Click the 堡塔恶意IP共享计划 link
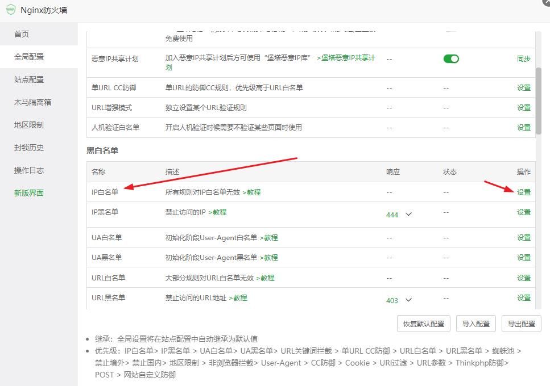550x386 pixels. pyautogui.click(x=345, y=57)
